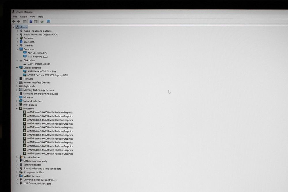Click the Security devices category icon

pos(21,157)
